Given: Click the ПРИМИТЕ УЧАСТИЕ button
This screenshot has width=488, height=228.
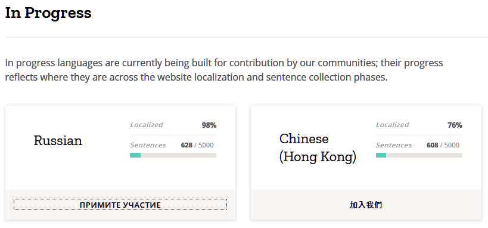Looking at the screenshot, I should 120,205.
